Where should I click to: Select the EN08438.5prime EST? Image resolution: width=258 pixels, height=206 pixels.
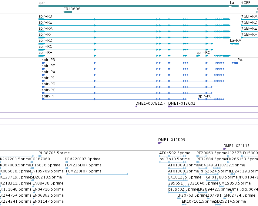click(x=33, y=186)
